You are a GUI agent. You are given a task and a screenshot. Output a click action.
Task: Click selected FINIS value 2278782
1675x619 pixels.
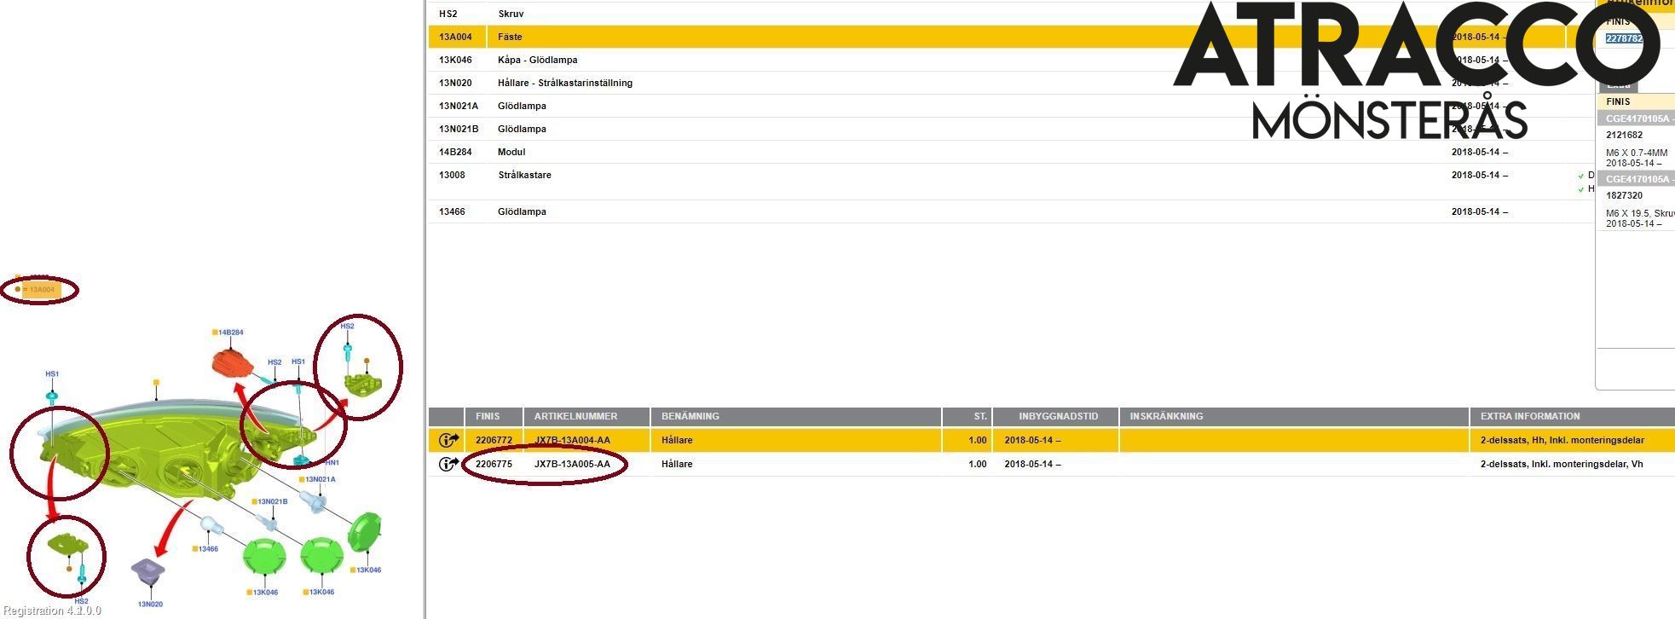[1624, 38]
